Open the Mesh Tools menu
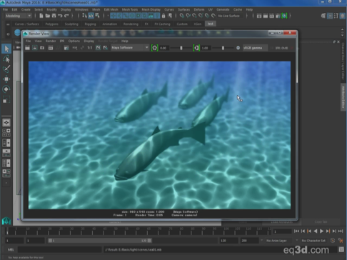 pyautogui.click(x=130, y=9)
